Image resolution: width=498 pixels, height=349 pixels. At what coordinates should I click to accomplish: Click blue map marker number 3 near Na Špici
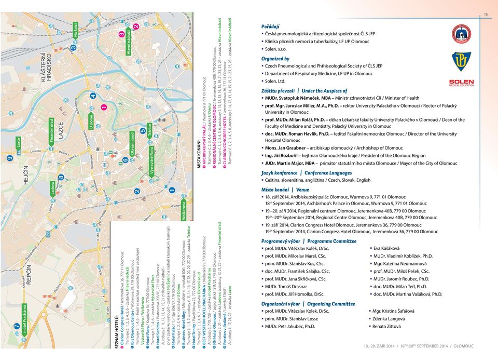pyautogui.click(x=73, y=47)
